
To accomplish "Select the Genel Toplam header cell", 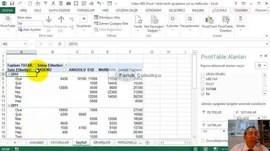I will click(x=130, y=70).
